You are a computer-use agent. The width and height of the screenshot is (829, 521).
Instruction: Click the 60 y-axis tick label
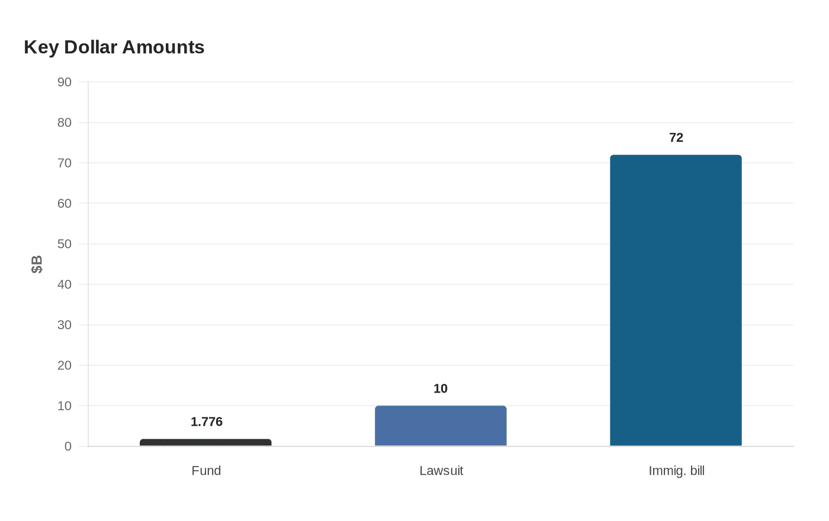click(65, 203)
